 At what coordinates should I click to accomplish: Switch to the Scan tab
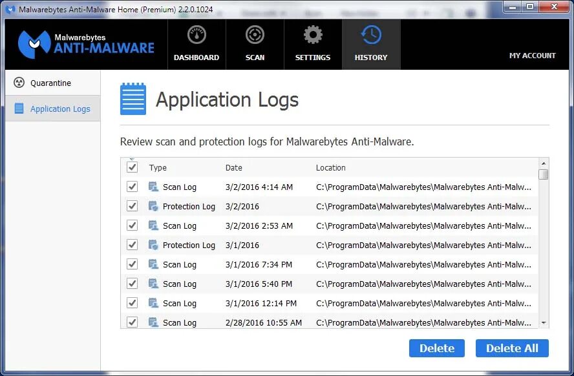[x=255, y=45]
